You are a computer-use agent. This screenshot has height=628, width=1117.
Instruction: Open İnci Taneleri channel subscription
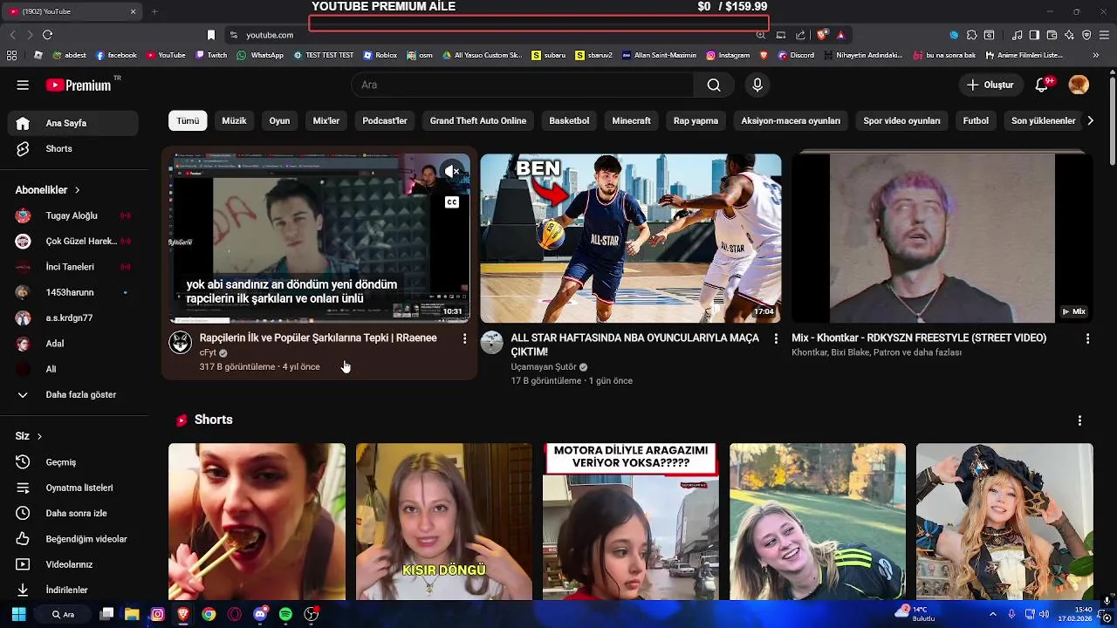click(73, 267)
